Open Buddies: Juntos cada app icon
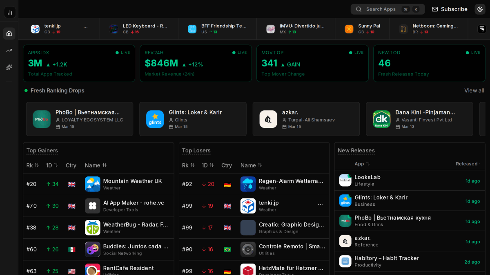 [x=93, y=249]
